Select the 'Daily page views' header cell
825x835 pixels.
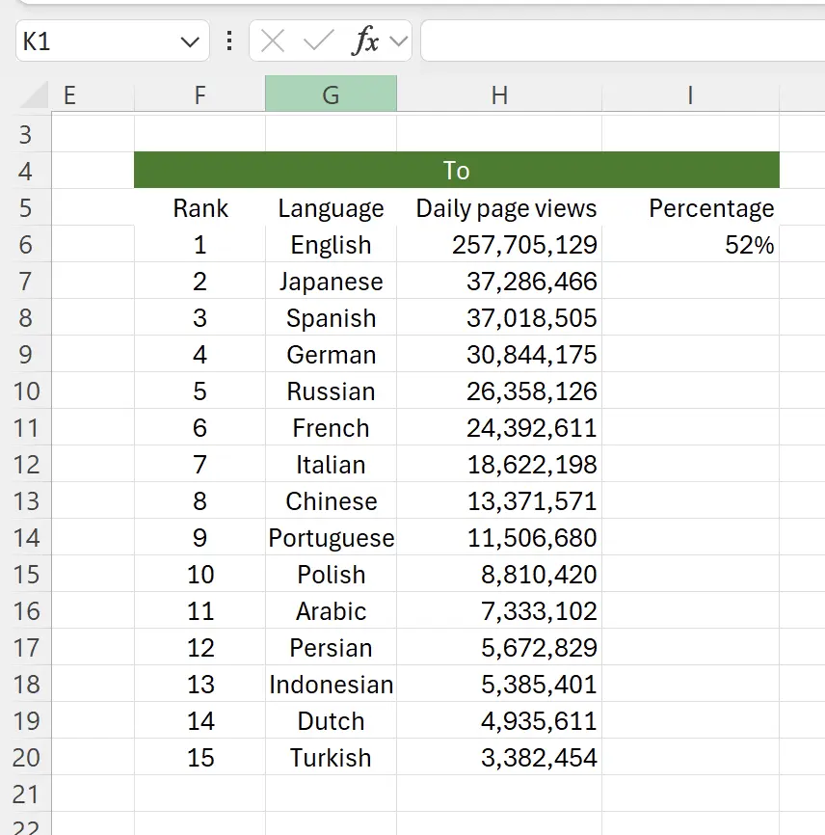pos(499,208)
